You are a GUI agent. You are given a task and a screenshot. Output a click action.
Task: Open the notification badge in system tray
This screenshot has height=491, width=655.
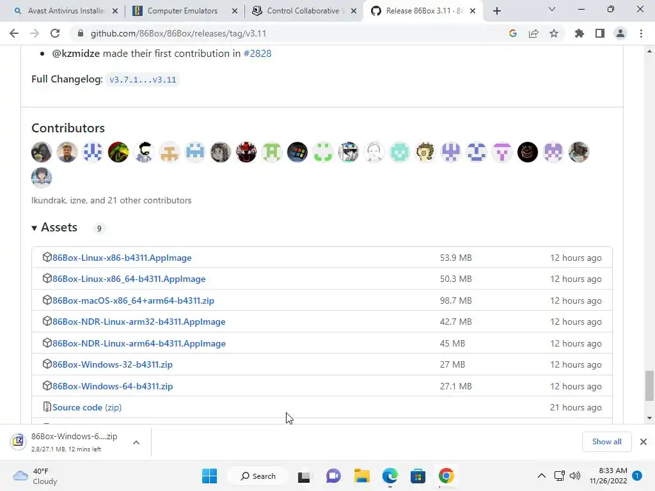tap(637, 476)
